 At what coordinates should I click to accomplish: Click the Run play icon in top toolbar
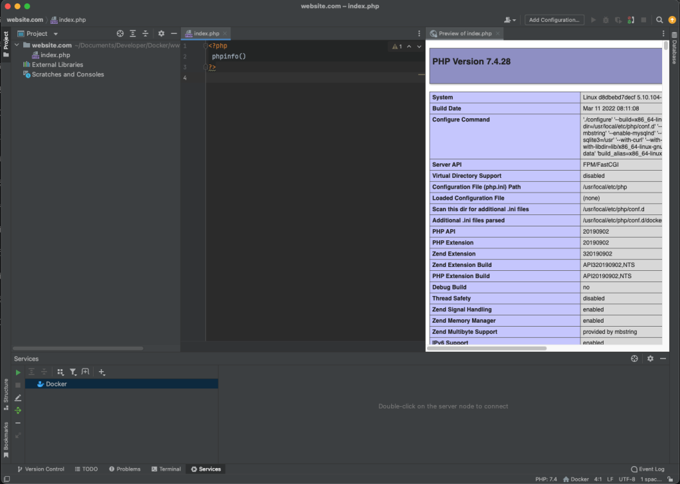tap(593, 20)
